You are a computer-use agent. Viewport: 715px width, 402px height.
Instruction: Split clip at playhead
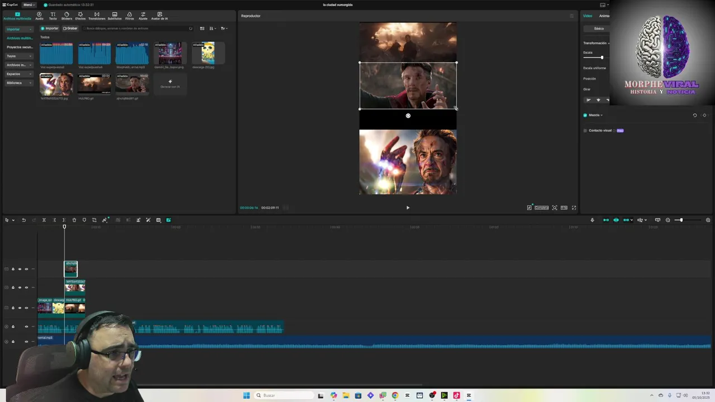click(x=44, y=220)
